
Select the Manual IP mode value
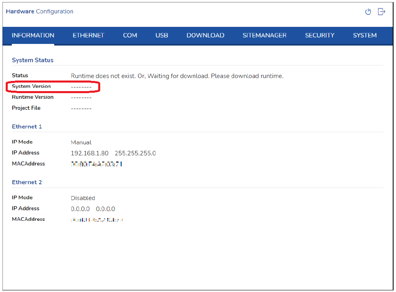[x=81, y=142]
